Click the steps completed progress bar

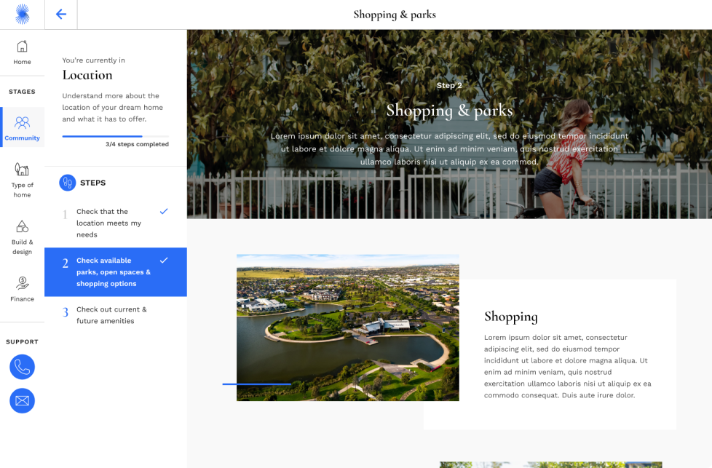click(x=115, y=136)
